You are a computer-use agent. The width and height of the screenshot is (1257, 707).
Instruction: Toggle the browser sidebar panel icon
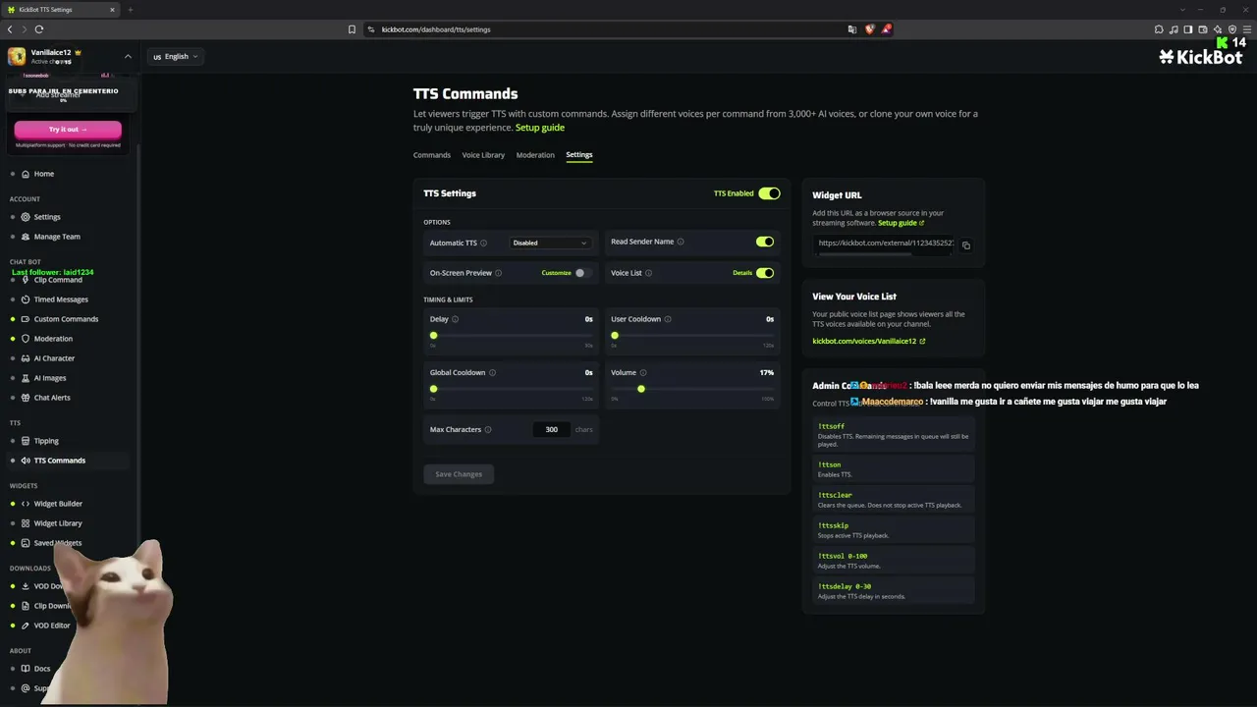1188,29
